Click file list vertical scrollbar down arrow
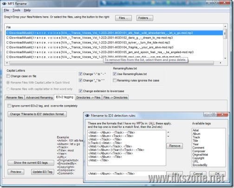 pos(225,58)
